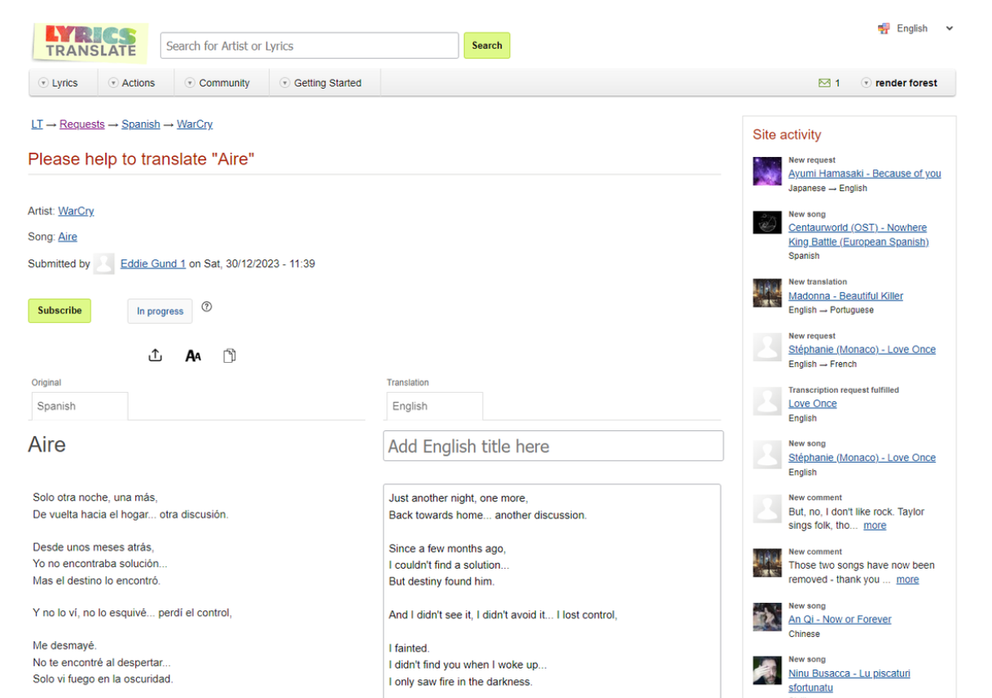The height and width of the screenshot is (698, 992).
Task: Open Ayumi Hamasaki - Because of you
Action: [x=865, y=173]
